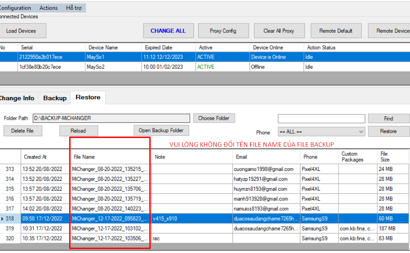Image resolution: width=410 pixels, height=253 pixels.
Task: Switch to the Backup tab
Action: (55, 98)
